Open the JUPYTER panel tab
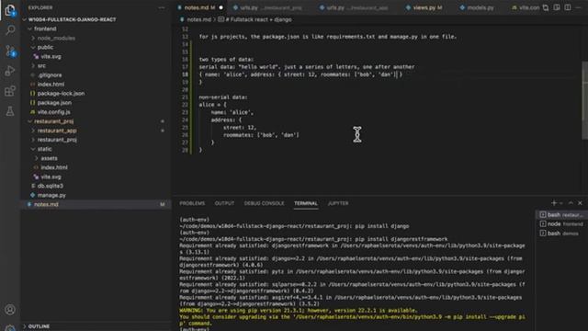 (x=338, y=203)
